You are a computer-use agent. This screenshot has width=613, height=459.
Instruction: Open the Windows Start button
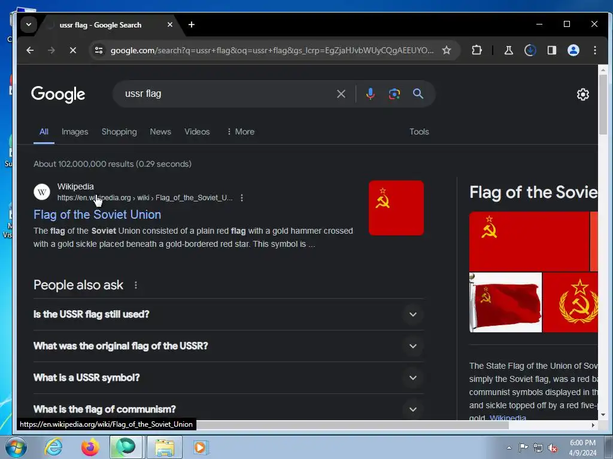(x=16, y=447)
